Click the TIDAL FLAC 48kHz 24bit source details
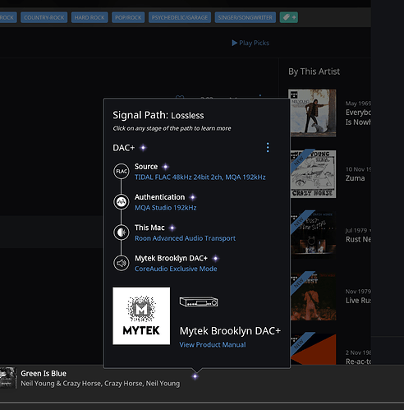 [200, 177]
